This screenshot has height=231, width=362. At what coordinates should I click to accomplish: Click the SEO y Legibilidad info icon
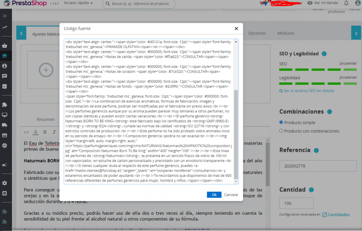pos(324,54)
